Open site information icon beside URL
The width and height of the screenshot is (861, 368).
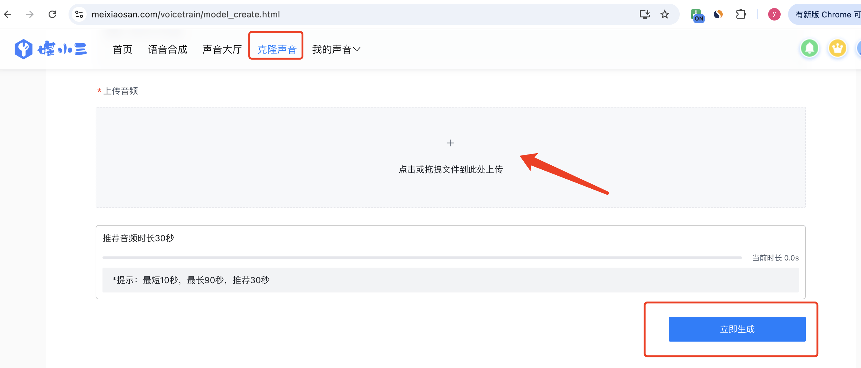(79, 14)
